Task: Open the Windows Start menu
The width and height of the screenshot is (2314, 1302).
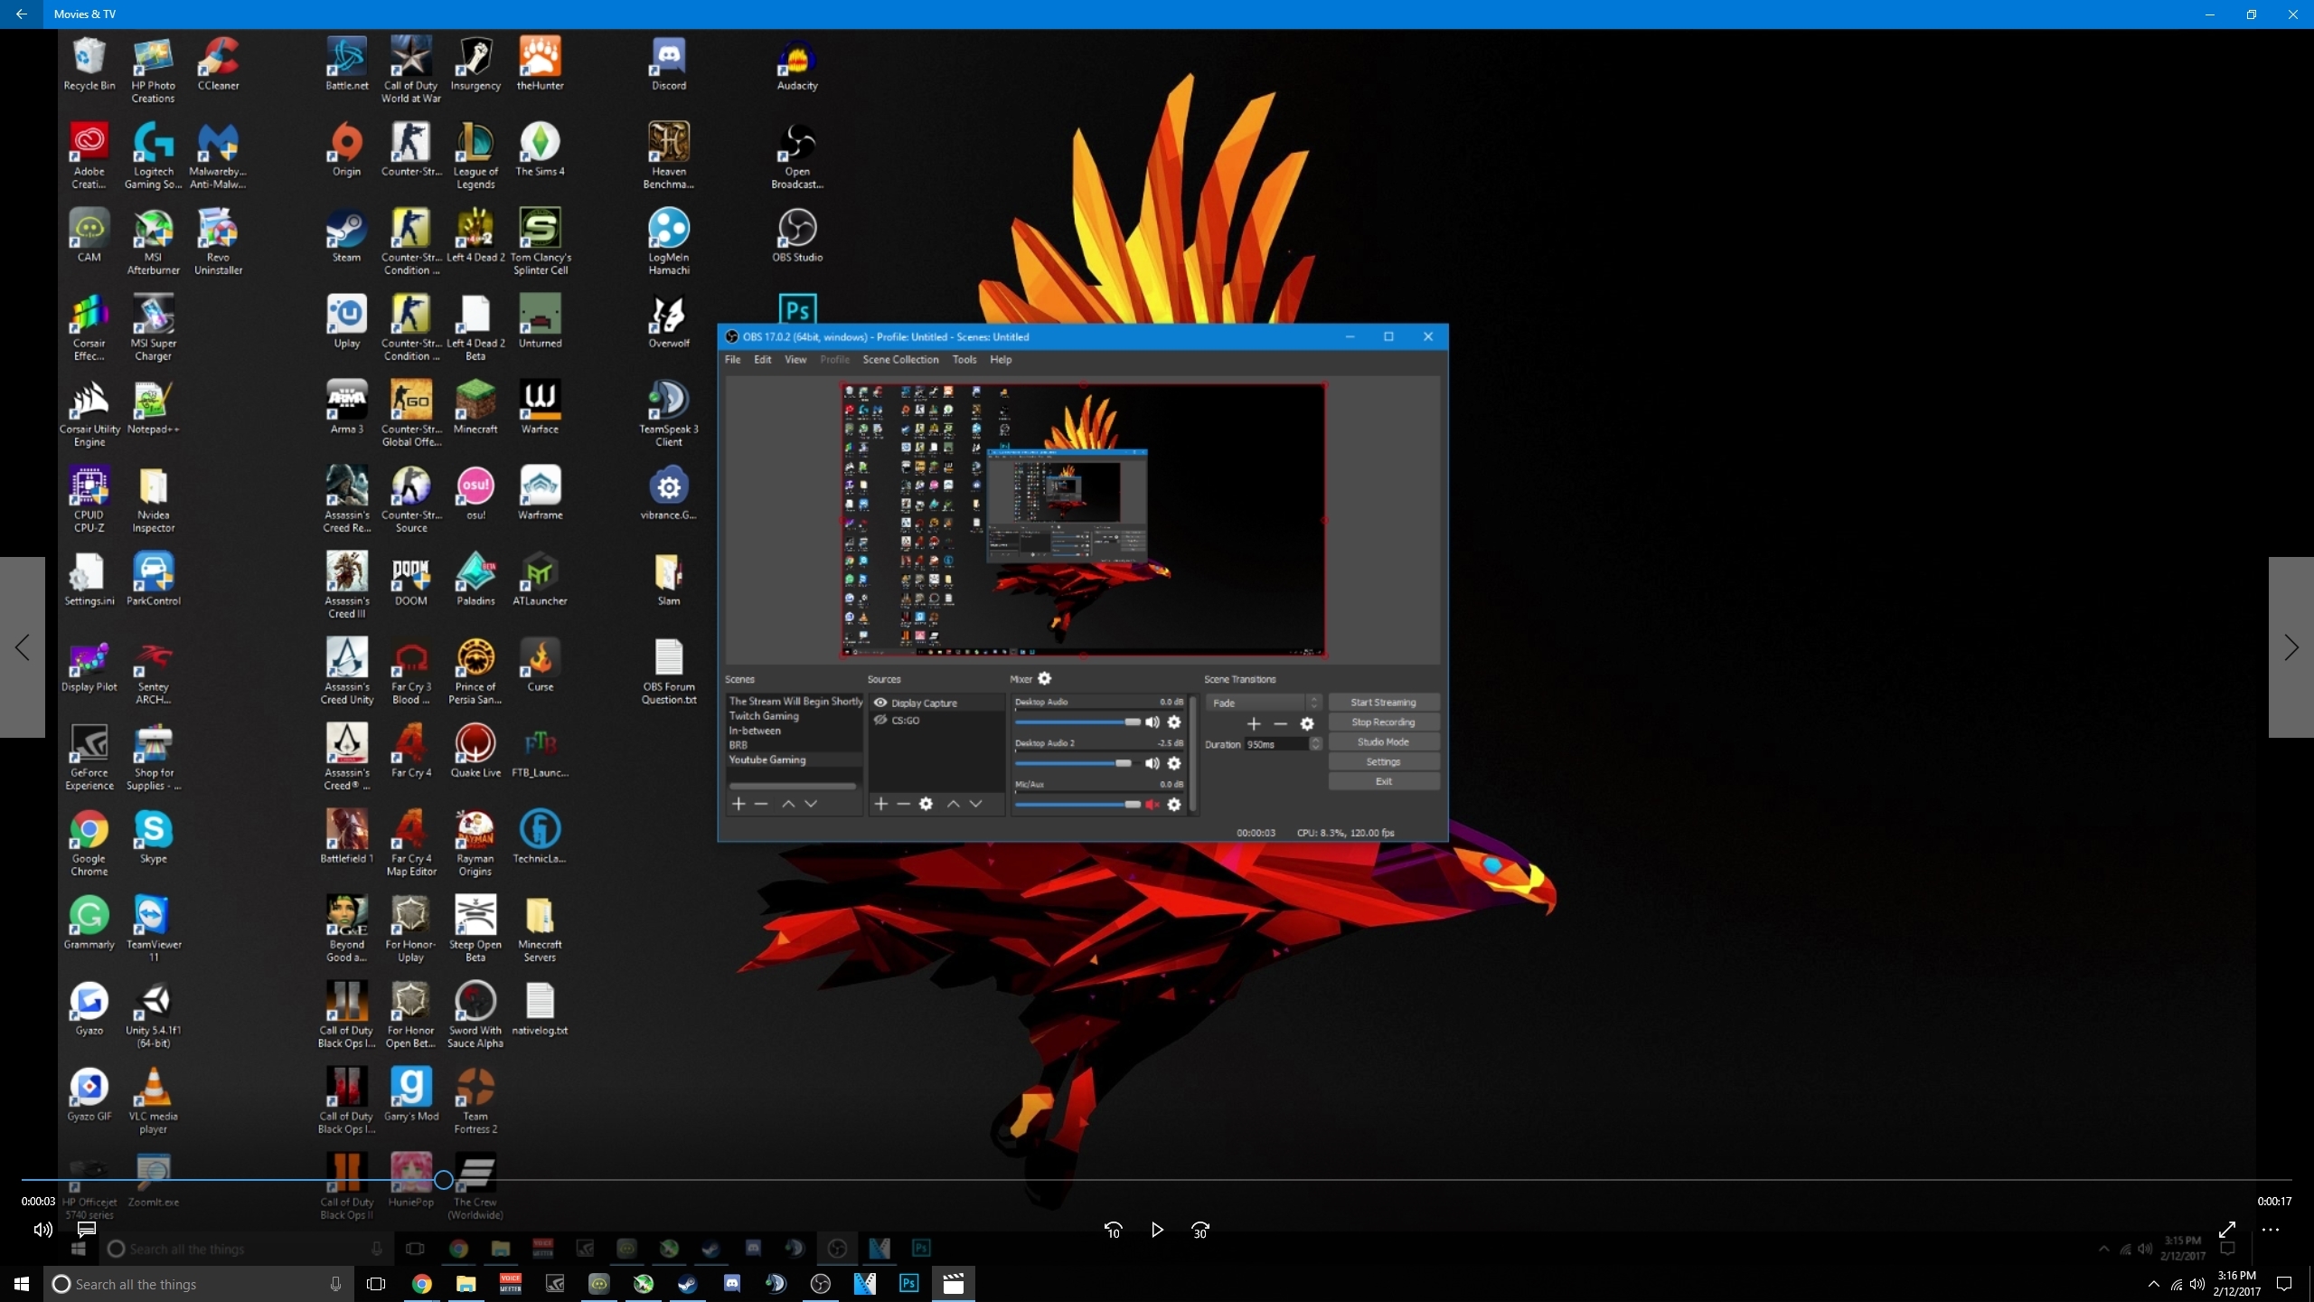Action: pos(22,1284)
